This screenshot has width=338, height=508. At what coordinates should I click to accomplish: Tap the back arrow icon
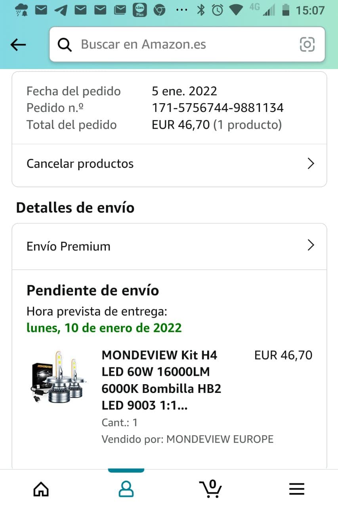[x=18, y=45]
